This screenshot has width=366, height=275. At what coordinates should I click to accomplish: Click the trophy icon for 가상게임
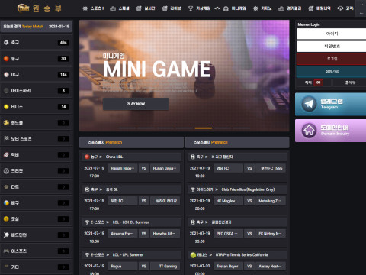tap(191, 8)
